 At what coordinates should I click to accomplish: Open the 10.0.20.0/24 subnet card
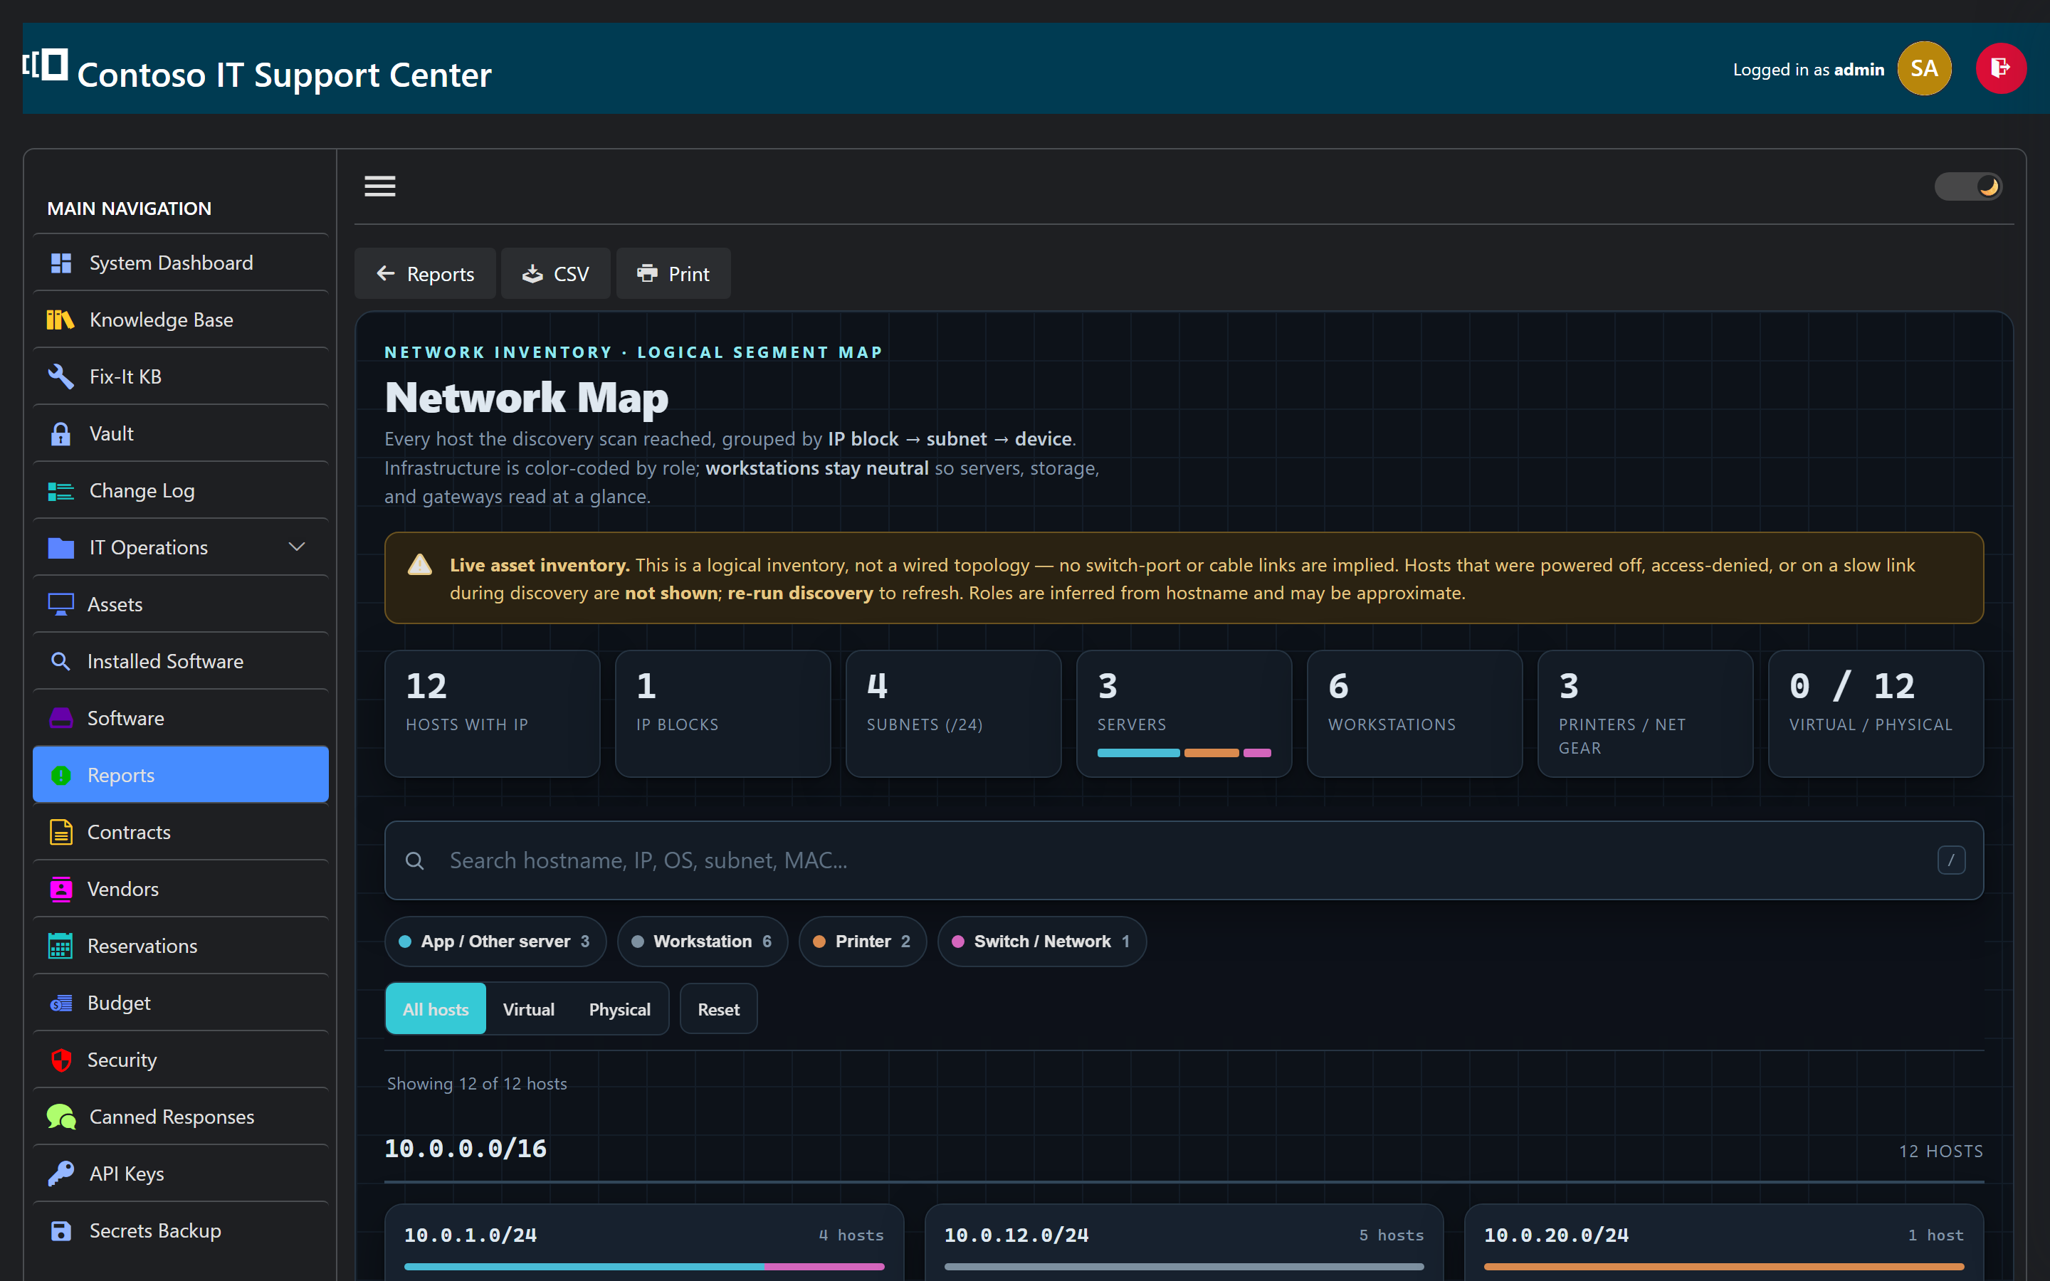1723,1243
